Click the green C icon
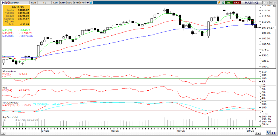Image resolution: width=278 pixels, height=136 pixels. [223, 2]
